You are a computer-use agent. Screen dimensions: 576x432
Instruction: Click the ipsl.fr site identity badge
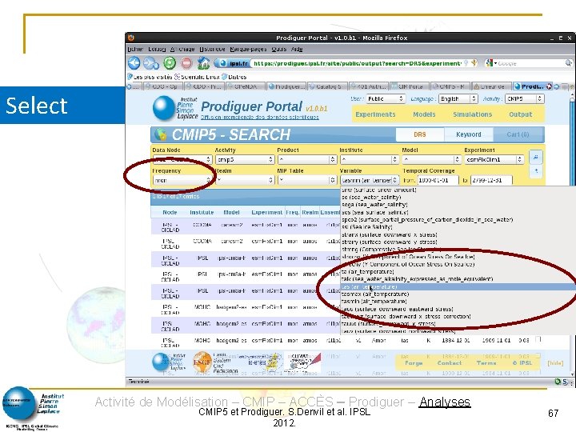(233, 63)
